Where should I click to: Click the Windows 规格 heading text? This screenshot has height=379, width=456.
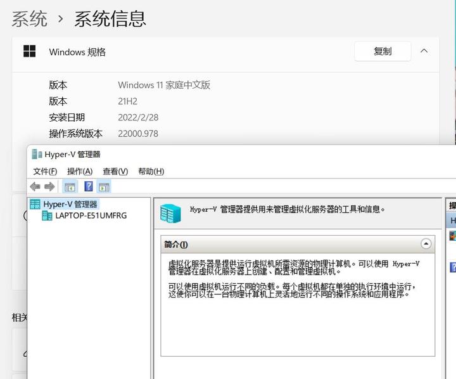point(77,52)
